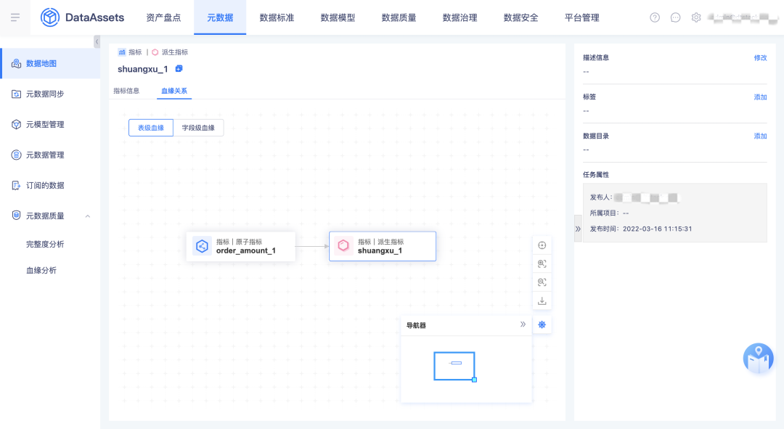
Task: Click the 元数据质量 shield icon
Action: [16, 216]
